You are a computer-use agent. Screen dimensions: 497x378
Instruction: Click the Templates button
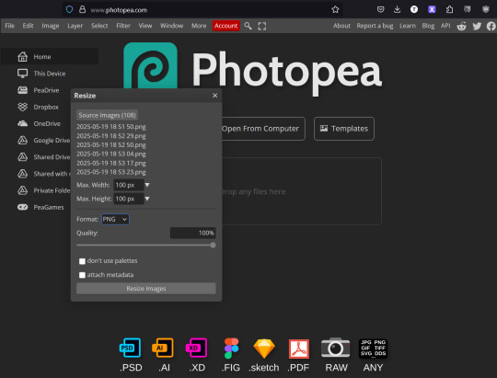coord(344,129)
